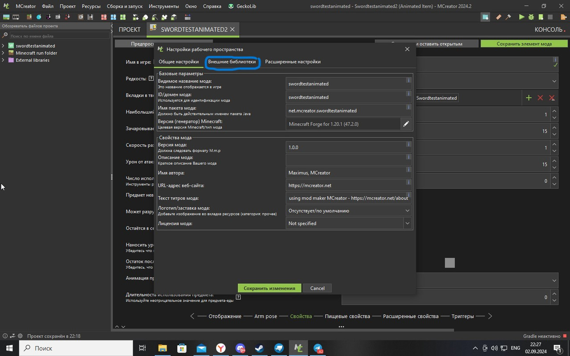The width and height of the screenshot is (570, 356).
Task: Increase value in Зачаровываемость stepper
Action: coord(554,128)
